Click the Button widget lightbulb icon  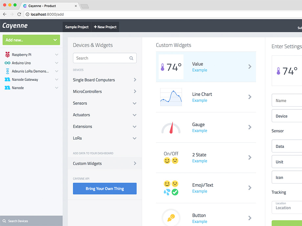(171, 217)
